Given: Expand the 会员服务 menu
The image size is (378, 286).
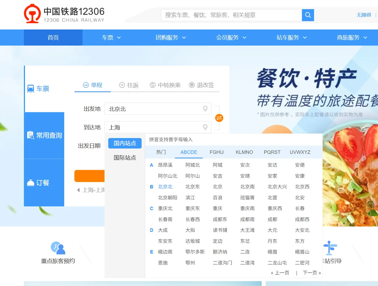Looking at the screenshot, I should tap(231, 38).
